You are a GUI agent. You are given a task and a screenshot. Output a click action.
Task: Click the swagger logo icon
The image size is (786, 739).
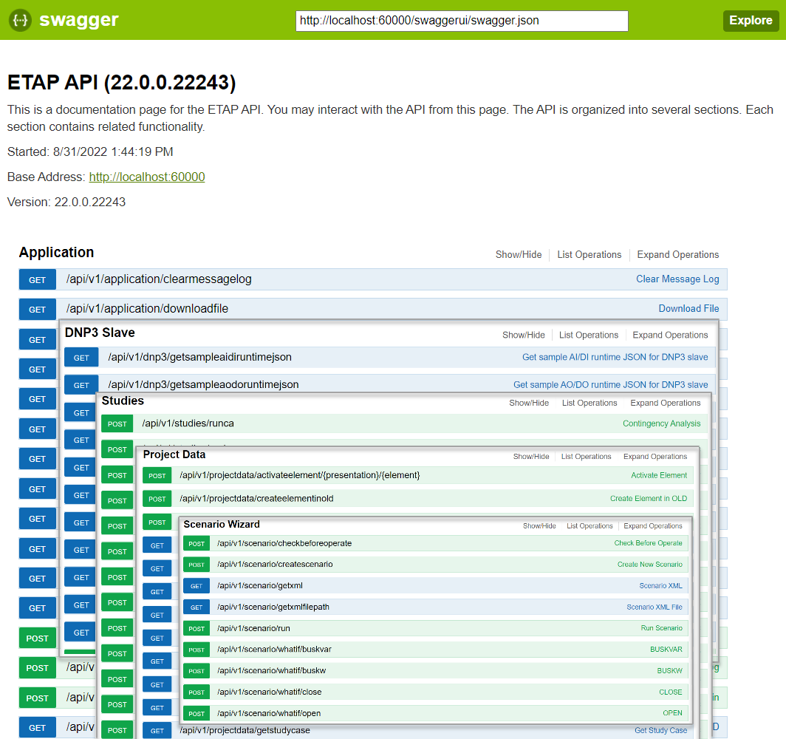pyautogui.click(x=20, y=21)
